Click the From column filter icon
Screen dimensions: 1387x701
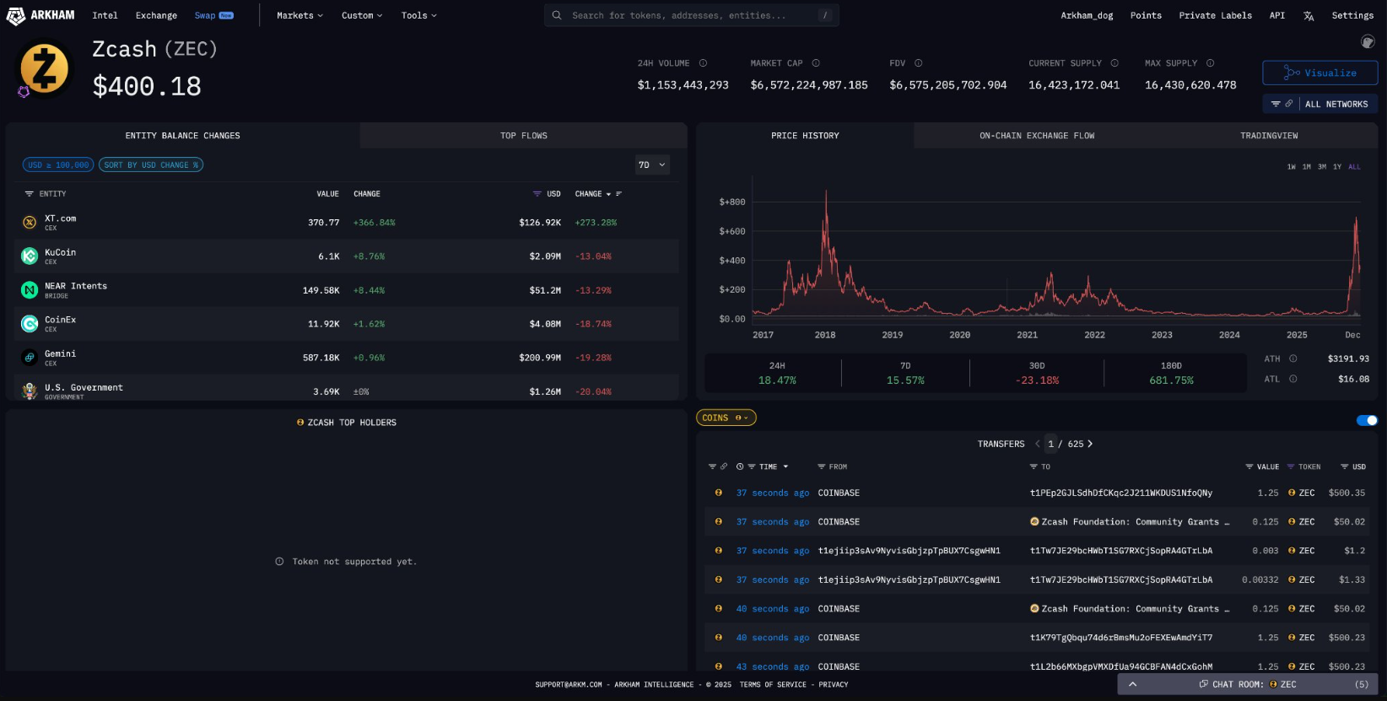[822, 466]
